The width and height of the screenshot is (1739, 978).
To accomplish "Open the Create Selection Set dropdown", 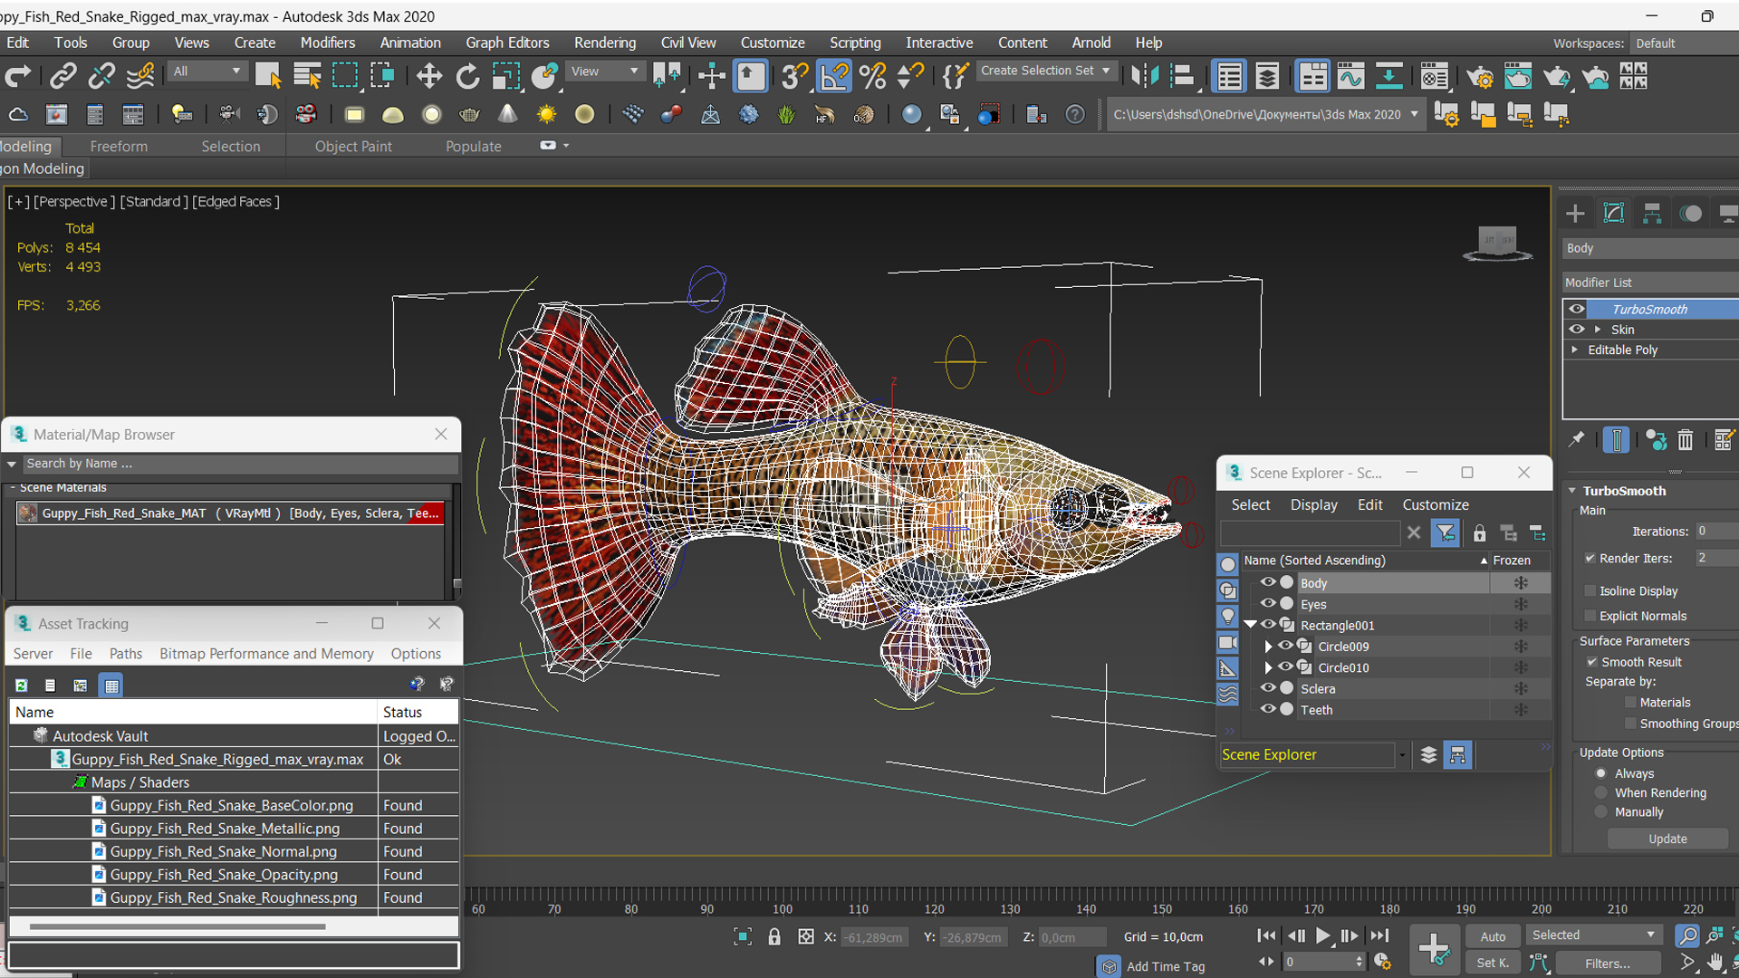I will coord(1045,71).
